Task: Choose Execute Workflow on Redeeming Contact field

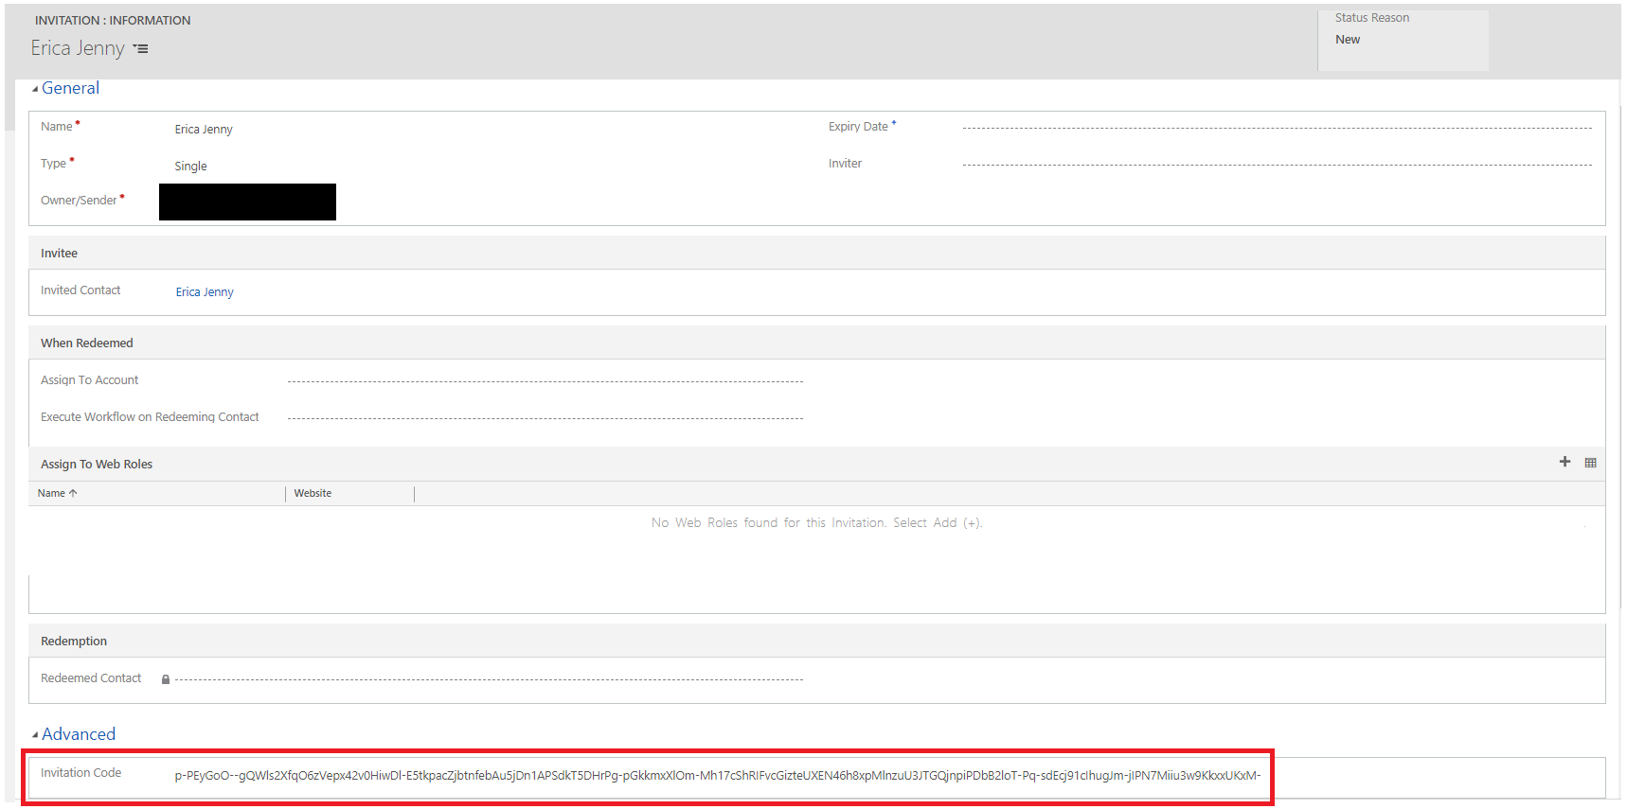Action: click(x=545, y=418)
